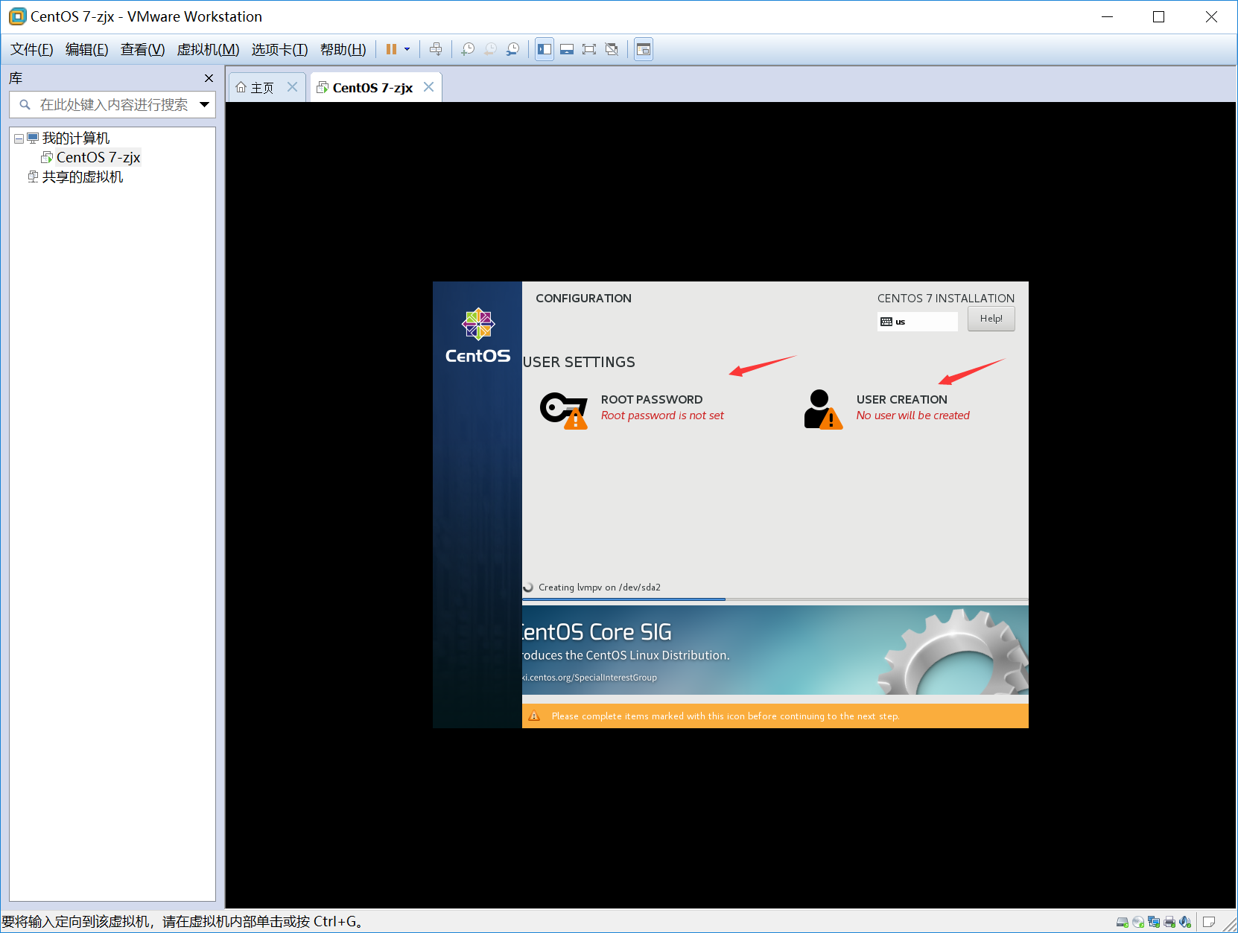Open the 查看(V) menu

click(142, 49)
